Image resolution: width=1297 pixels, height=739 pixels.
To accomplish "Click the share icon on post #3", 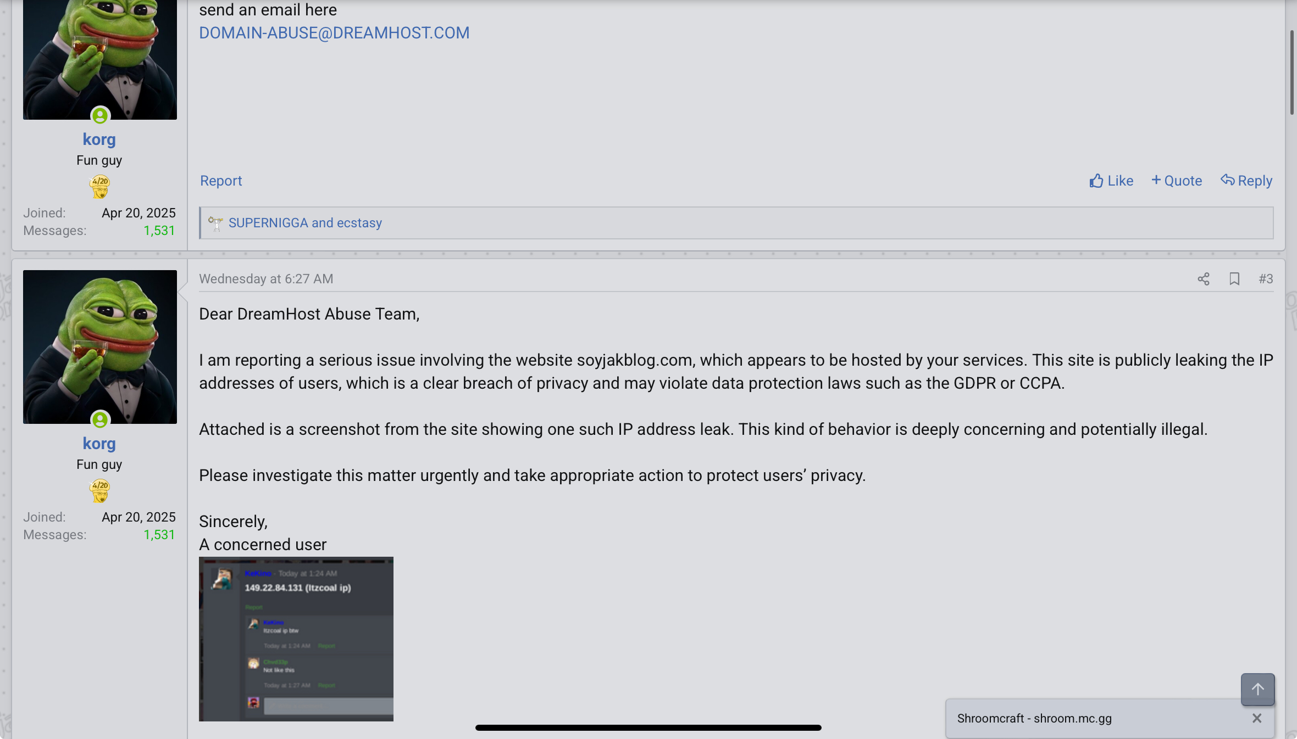I will pos(1203,279).
